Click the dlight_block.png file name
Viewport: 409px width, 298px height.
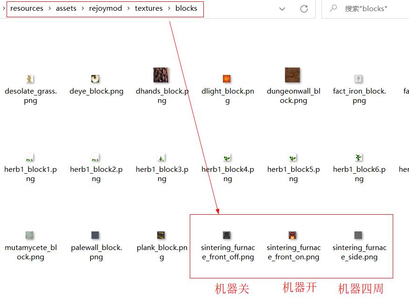(228, 96)
